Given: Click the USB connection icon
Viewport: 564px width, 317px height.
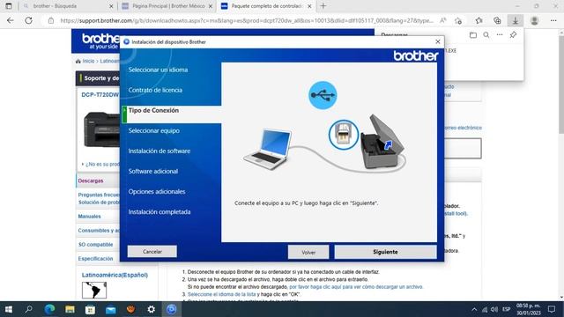Looking at the screenshot, I should [x=323, y=95].
